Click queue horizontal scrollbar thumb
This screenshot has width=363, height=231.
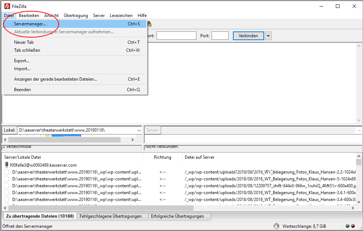click(x=101, y=208)
